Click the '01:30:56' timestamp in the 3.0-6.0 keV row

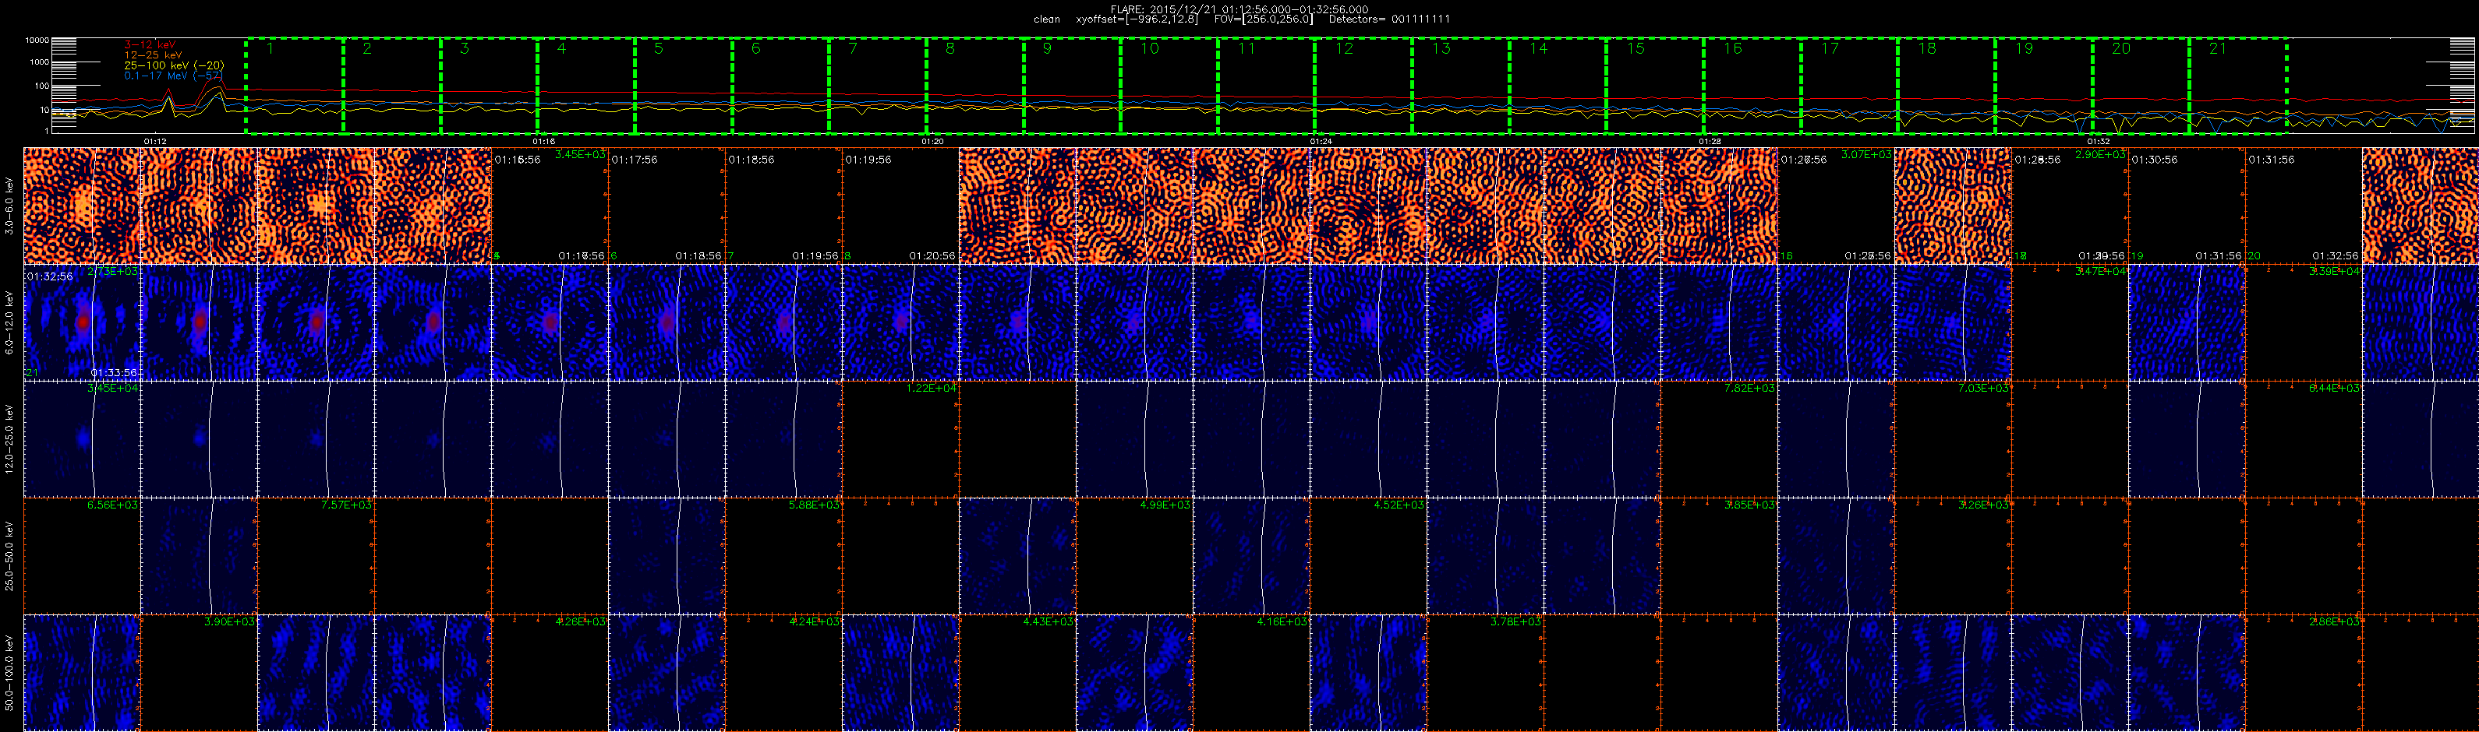point(2155,160)
